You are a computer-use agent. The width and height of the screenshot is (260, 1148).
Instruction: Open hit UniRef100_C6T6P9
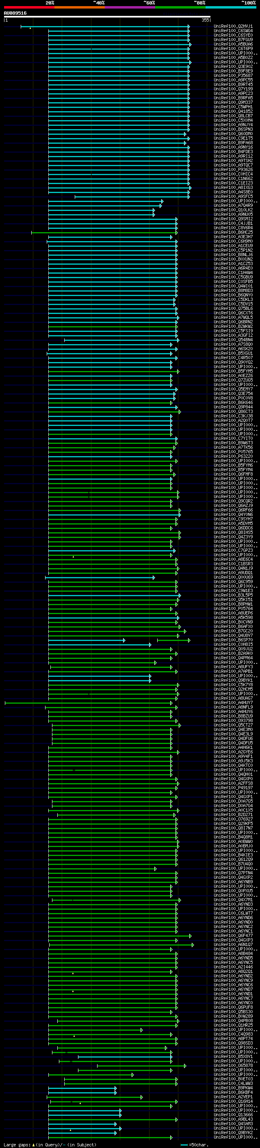click(233, 48)
